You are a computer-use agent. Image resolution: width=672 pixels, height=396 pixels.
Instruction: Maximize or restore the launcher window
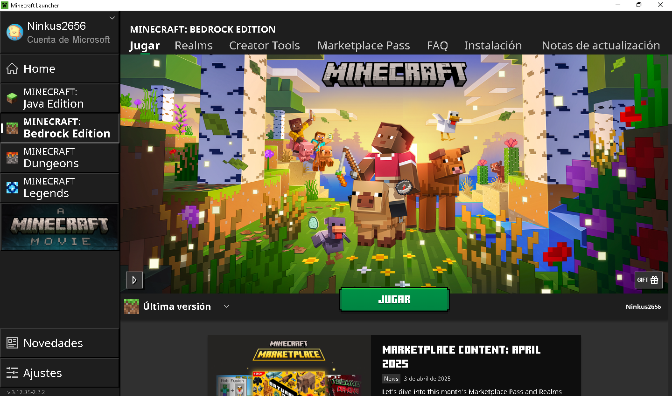click(639, 5)
